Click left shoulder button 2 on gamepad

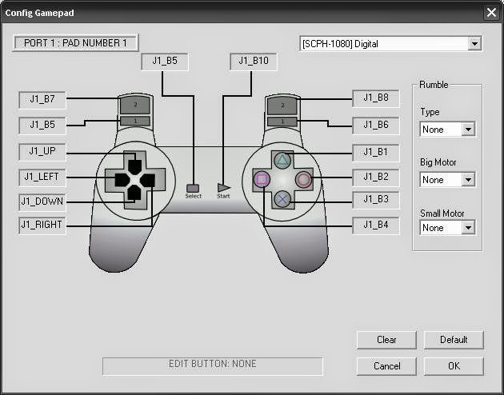(135, 105)
